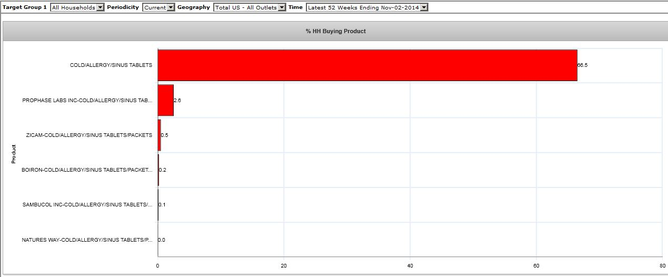Click the SAMBUCOL INC product label
Viewport: 668px width, 277px height.
coord(87,205)
